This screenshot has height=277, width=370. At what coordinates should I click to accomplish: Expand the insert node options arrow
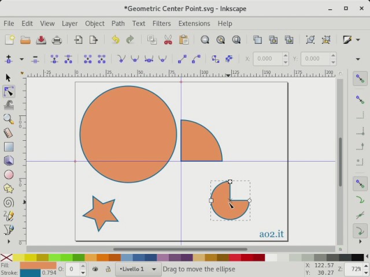22,59
